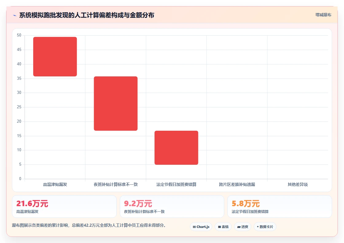The height and width of the screenshot is (243, 344).
Task: Click the footnote about 总偏差42.2万元
Action: (89, 225)
